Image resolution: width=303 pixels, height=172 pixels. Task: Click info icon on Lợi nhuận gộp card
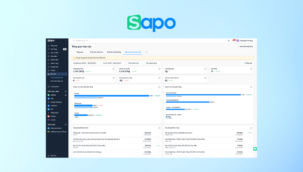[x=205, y=69]
